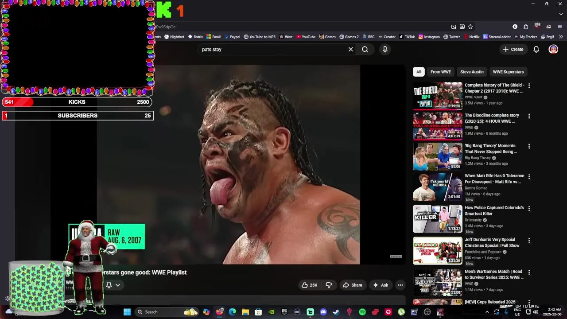Click the extension icon with 216 badge

(537, 26)
